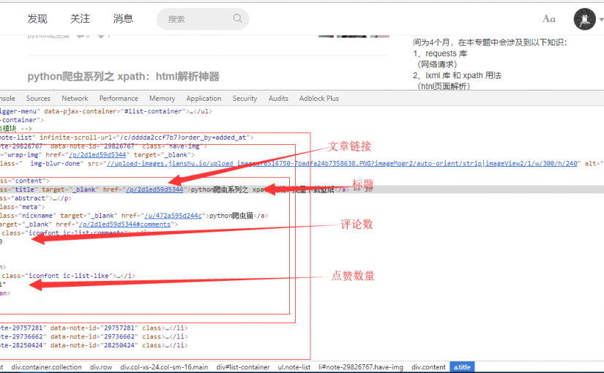Open the 关注 nav item
This screenshot has height=373, width=604.
point(80,19)
